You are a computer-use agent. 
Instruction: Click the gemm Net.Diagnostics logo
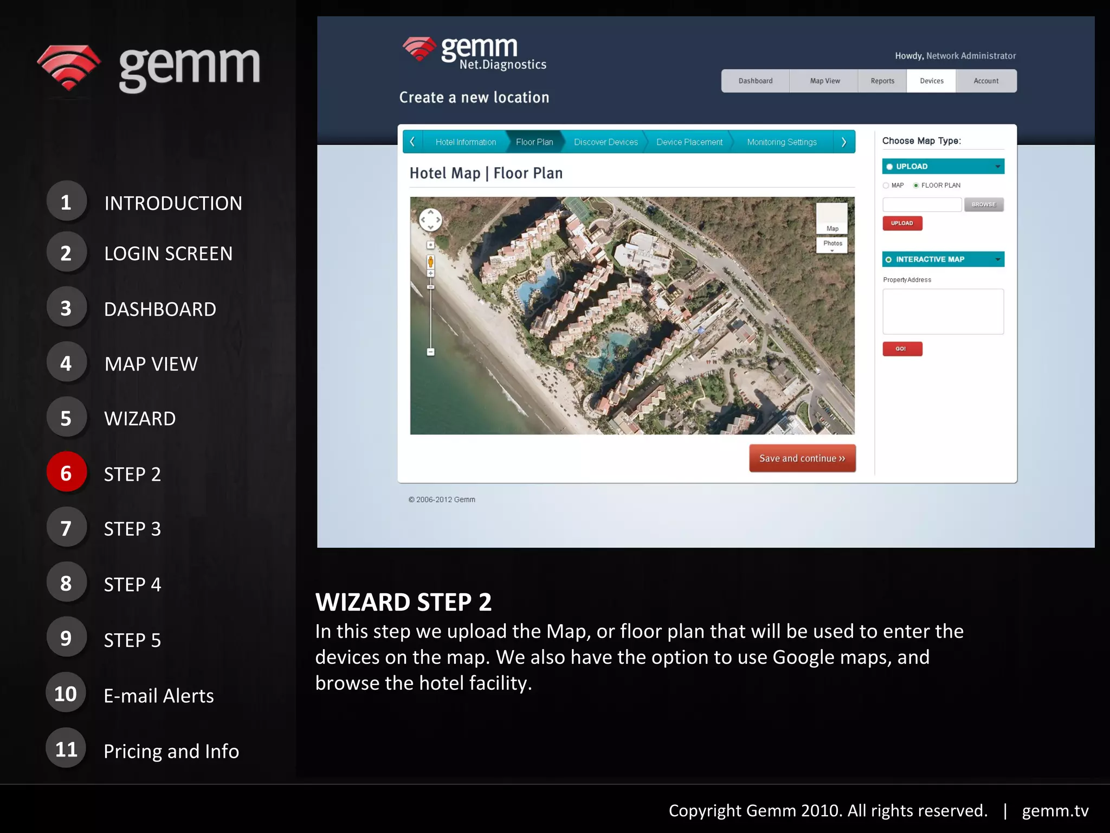pos(474,54)
